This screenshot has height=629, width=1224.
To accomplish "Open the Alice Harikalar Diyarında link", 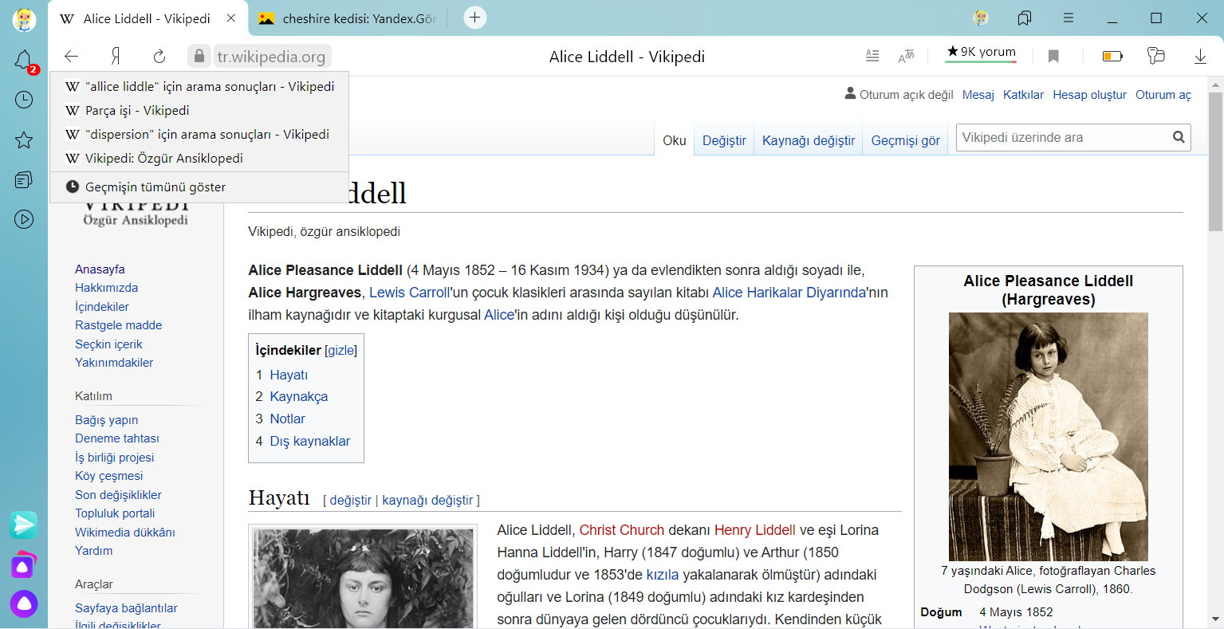I will point(789,293).
